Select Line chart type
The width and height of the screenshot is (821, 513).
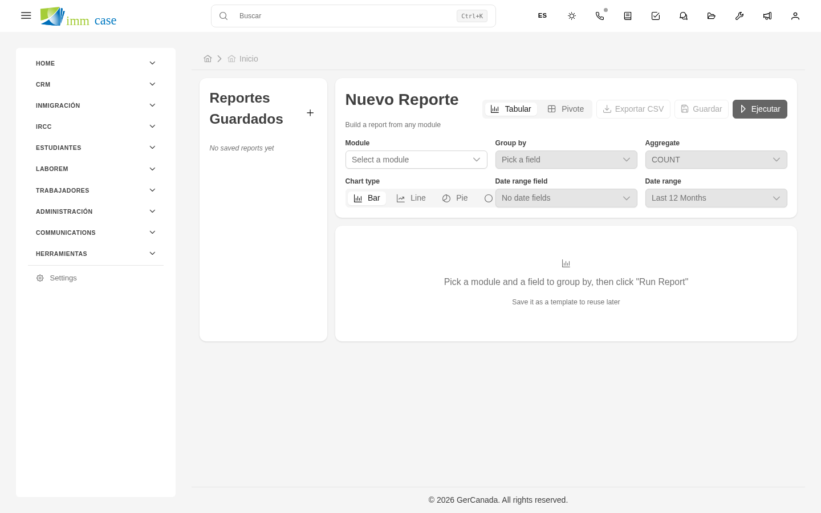click(411, 198)
